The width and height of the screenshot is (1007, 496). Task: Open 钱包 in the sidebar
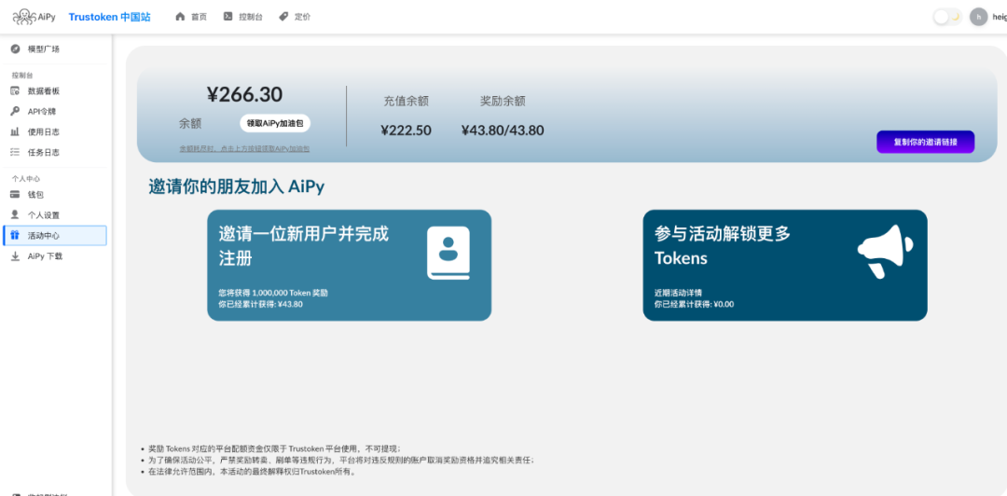click(36, 195)
